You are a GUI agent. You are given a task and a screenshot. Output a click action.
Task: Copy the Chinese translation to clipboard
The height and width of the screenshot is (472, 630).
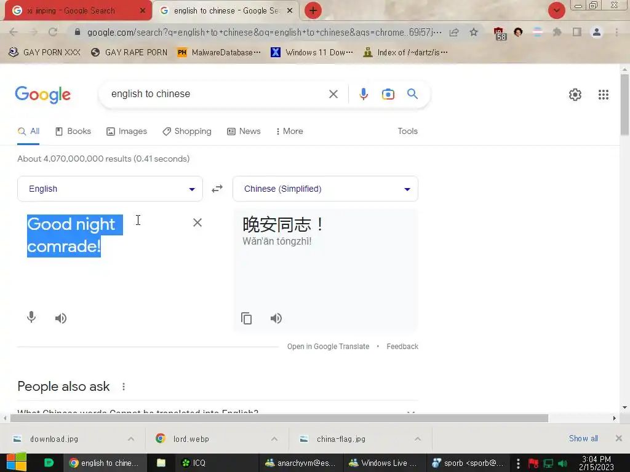coord(246,318)
